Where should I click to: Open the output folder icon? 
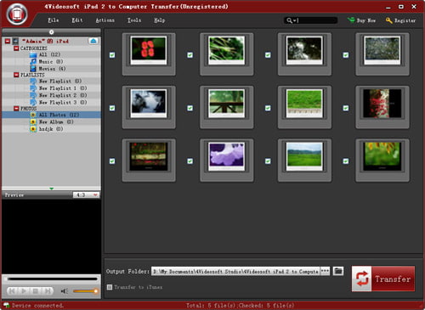pyautogui.click(x=338, y=271)
